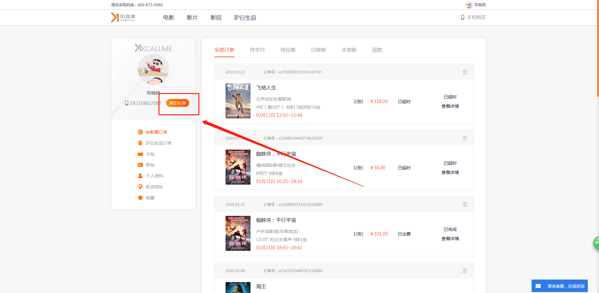Click cinema name 卢米埃影城(芳草地店)

pos(277,231)
